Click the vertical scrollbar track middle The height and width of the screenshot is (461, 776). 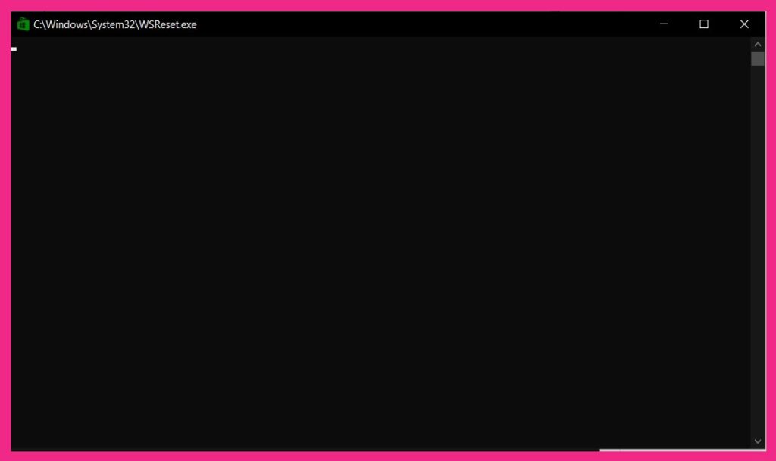(758, 243)
